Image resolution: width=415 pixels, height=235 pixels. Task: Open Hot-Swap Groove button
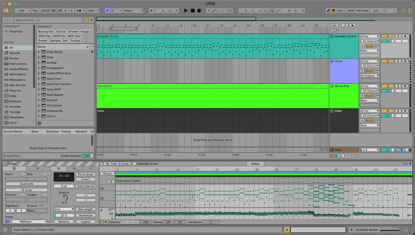(x=41, y=206)
